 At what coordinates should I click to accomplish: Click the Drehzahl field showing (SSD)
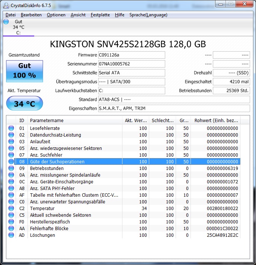[x=231, y=73]
